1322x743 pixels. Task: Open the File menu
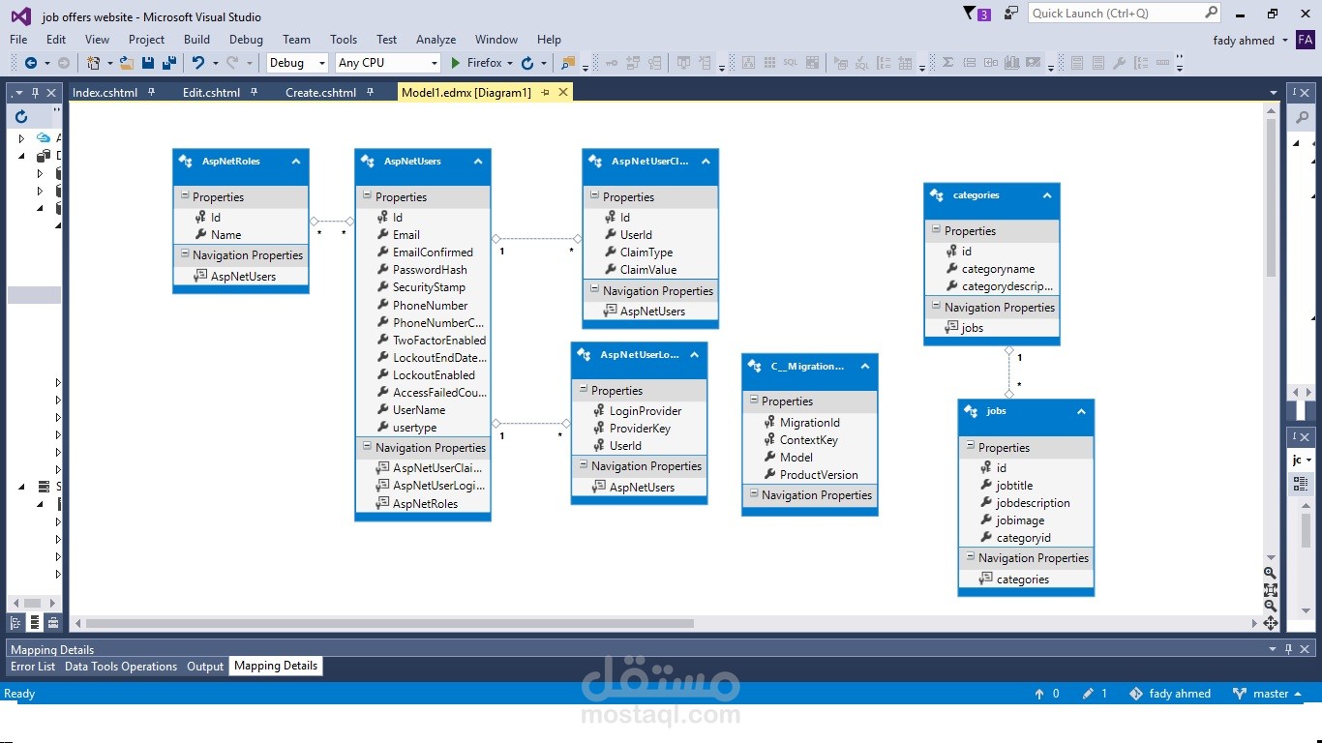point(18,40)
